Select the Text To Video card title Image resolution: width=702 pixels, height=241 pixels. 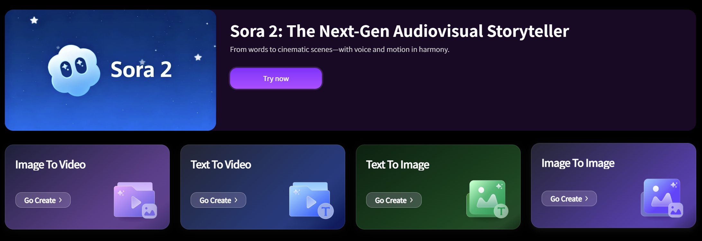[221, 164]
